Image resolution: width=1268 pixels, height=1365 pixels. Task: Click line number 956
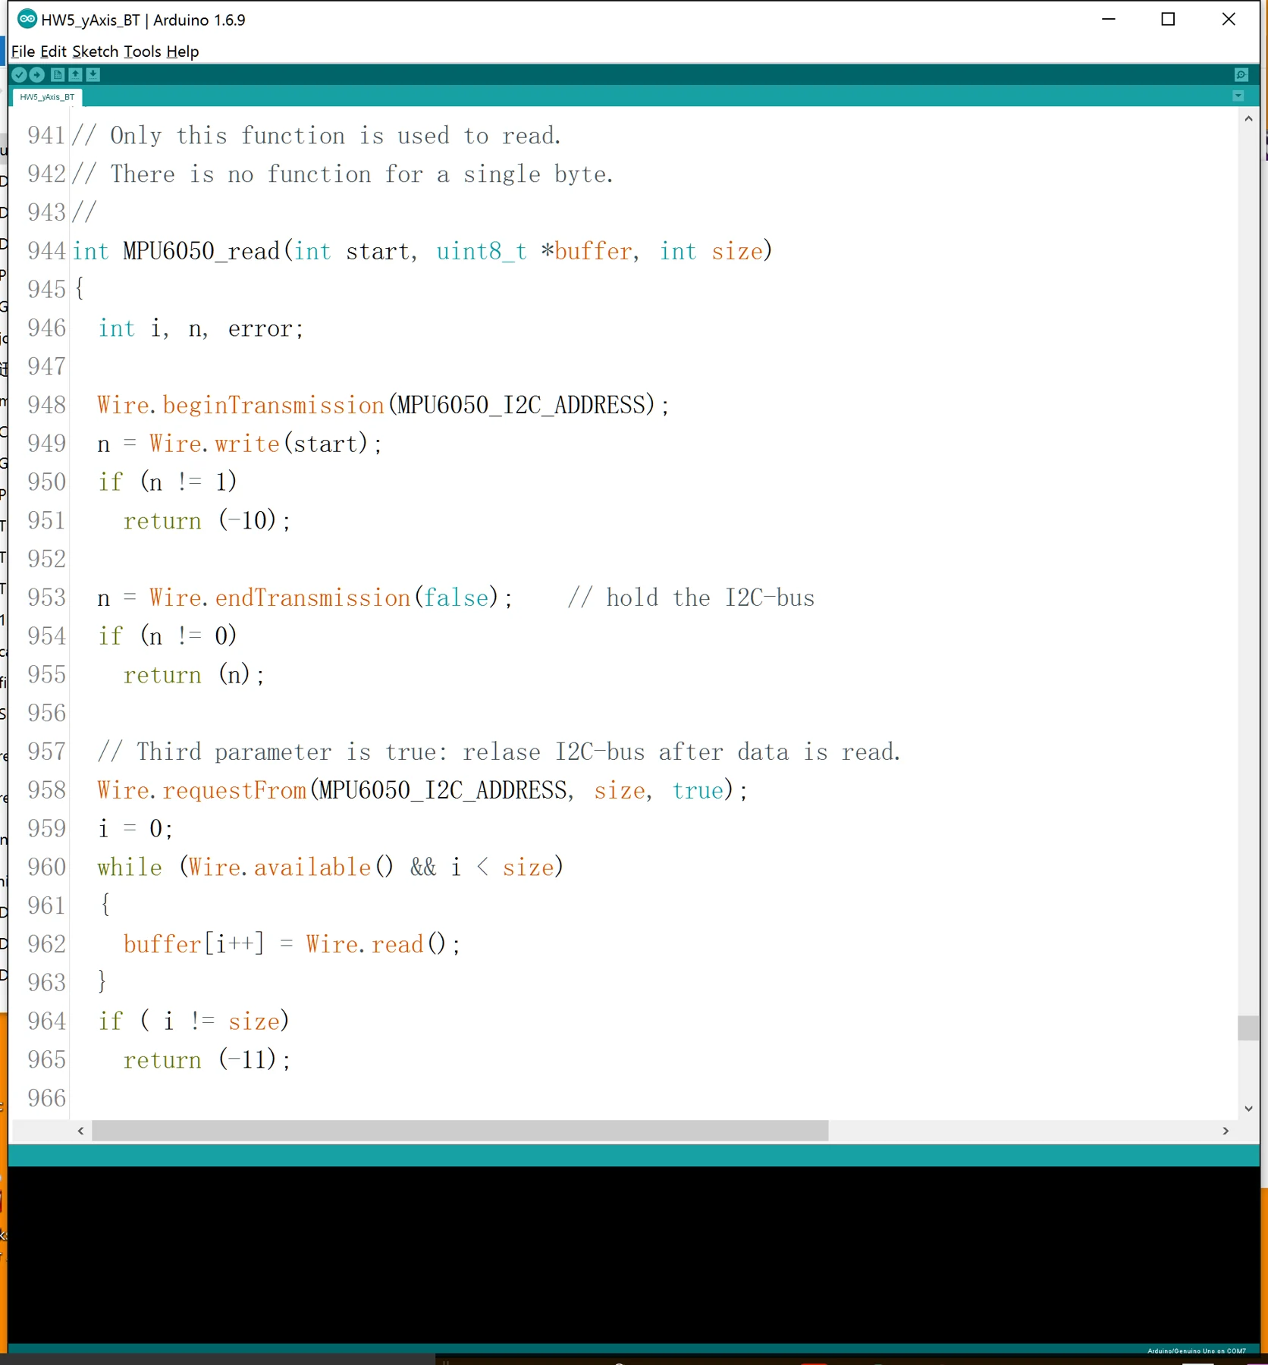tap(46, 714)
